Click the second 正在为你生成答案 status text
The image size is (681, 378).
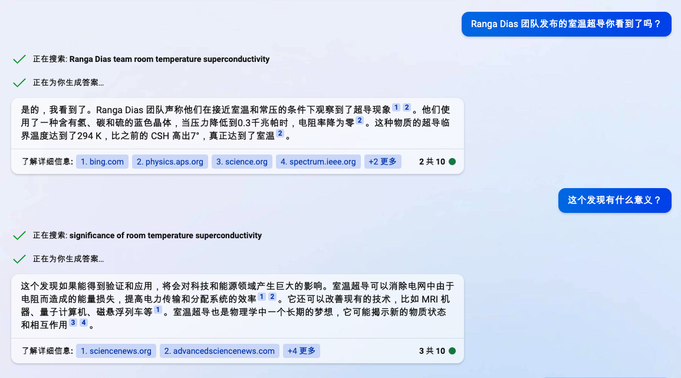pos(68,259)
